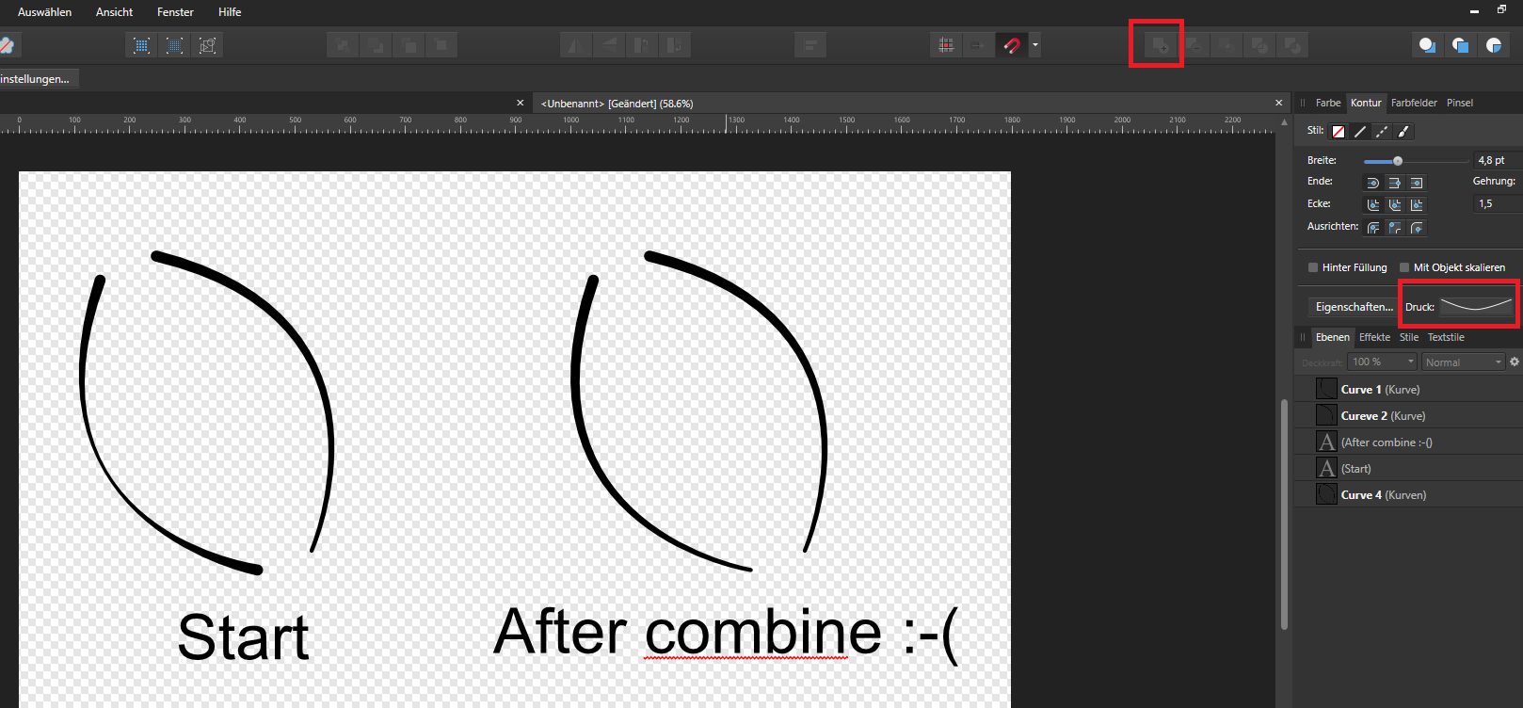
Task: Click the shapes-in-frame selection icon in toolbar
Action: [x=207, y=45]
